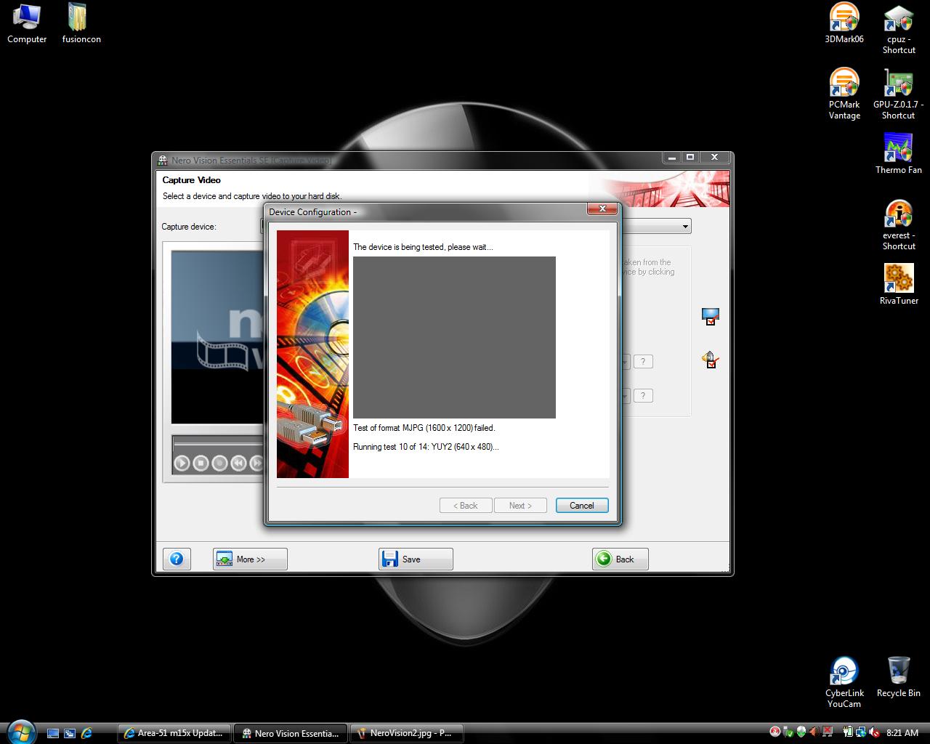
Task: Close the Device Configuration dialog
Action: (602, 209)
